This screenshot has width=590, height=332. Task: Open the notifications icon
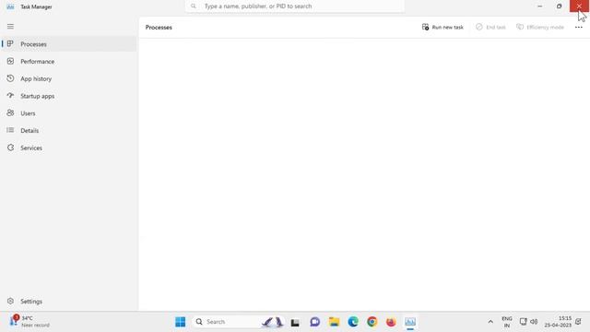[578, 322]
